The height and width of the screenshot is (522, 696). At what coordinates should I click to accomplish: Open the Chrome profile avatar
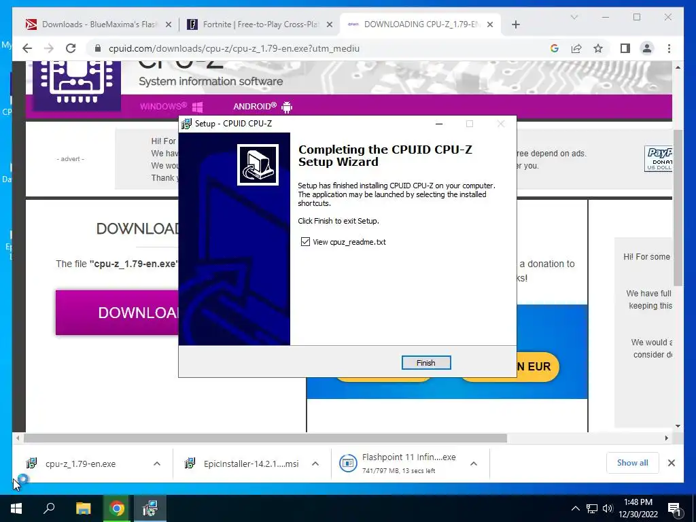[x=647, y=48]
